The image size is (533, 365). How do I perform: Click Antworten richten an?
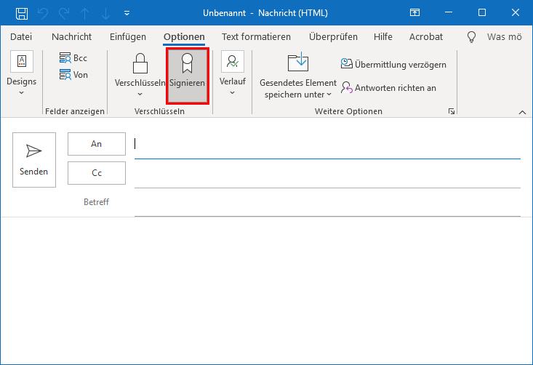[388, 88]
